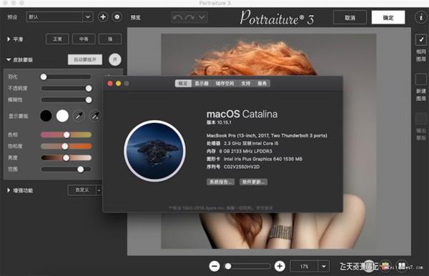Image resolution: width=429 pixels, height=276 pixels.
Task: Toggle the 相同图层 checkbox
Action: [x=421, y=40]
